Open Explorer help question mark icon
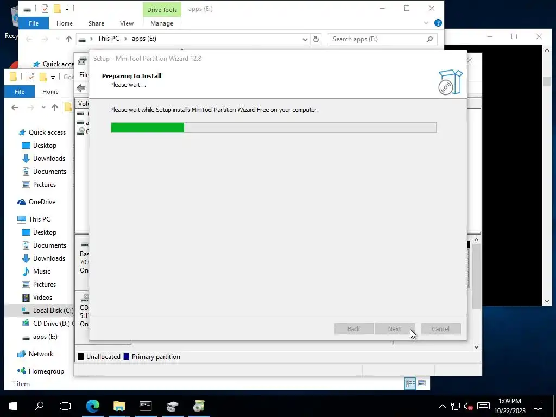This screenshot has height=417, width=556. point(438,23)
